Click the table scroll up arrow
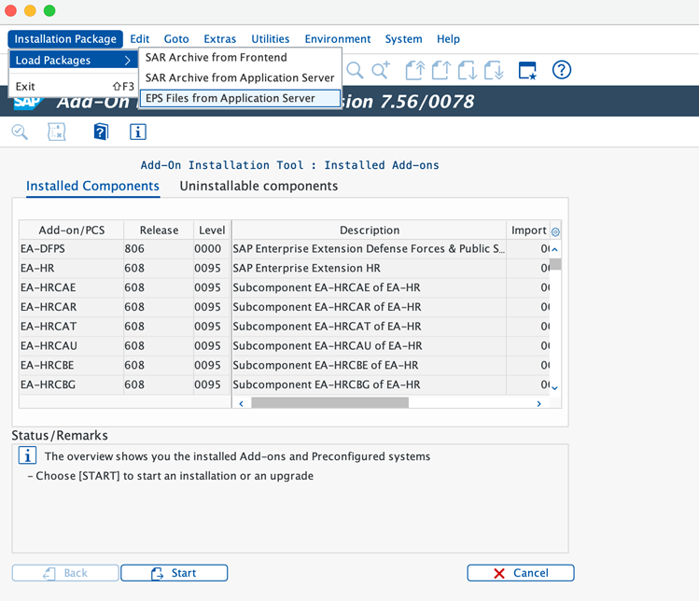 point(555,249)
